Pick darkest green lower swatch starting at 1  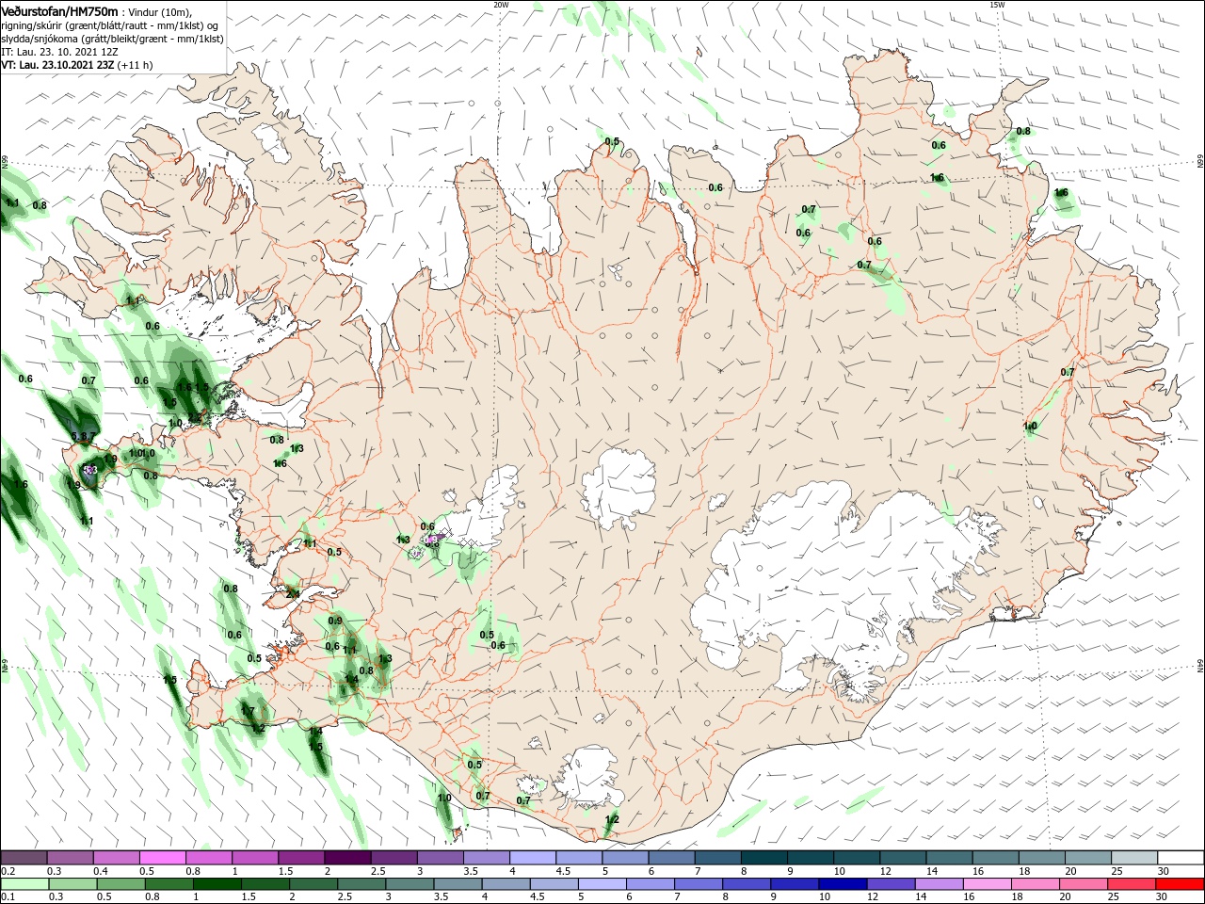[217, 884]
